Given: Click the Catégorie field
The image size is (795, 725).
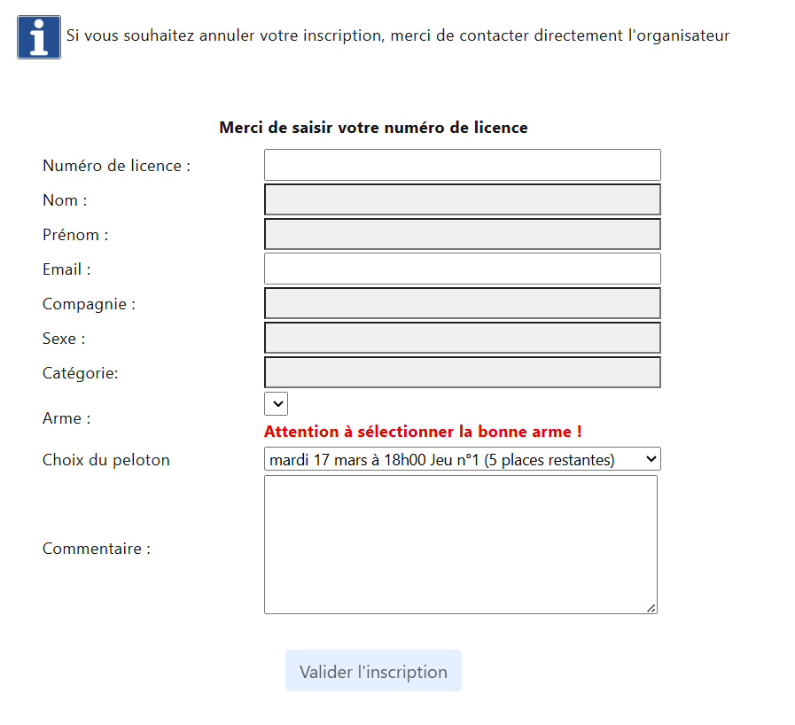Looking at the screenshot, I should pos(461,372).
